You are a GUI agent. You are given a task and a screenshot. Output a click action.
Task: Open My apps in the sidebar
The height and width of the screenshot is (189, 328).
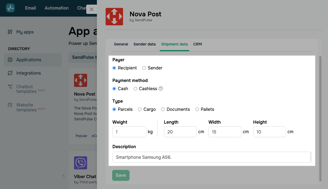[x=25, y=32]
